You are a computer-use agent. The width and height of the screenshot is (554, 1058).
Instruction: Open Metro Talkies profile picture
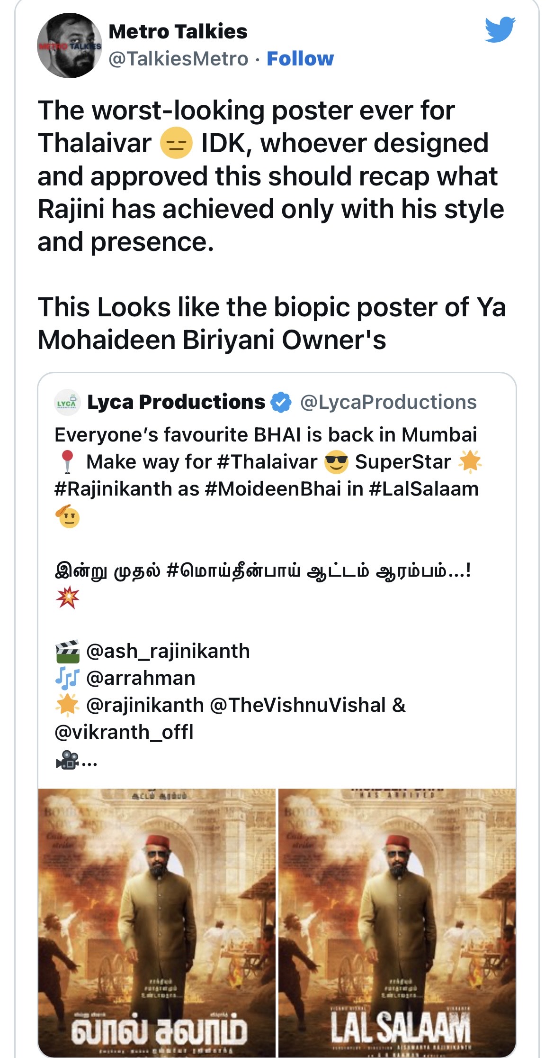pyautogui.click(x=70, y=46)
